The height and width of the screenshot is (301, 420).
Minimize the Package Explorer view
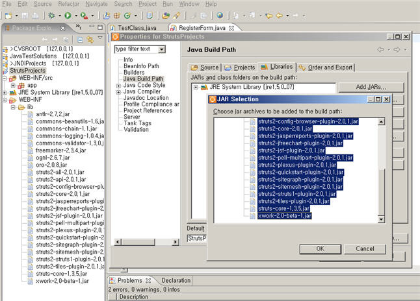92,27
